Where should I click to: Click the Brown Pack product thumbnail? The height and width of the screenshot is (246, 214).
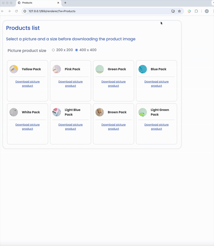[x=100, y=112]
